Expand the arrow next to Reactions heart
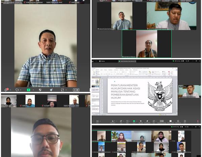The image size is (202, 157). point(21,90)
